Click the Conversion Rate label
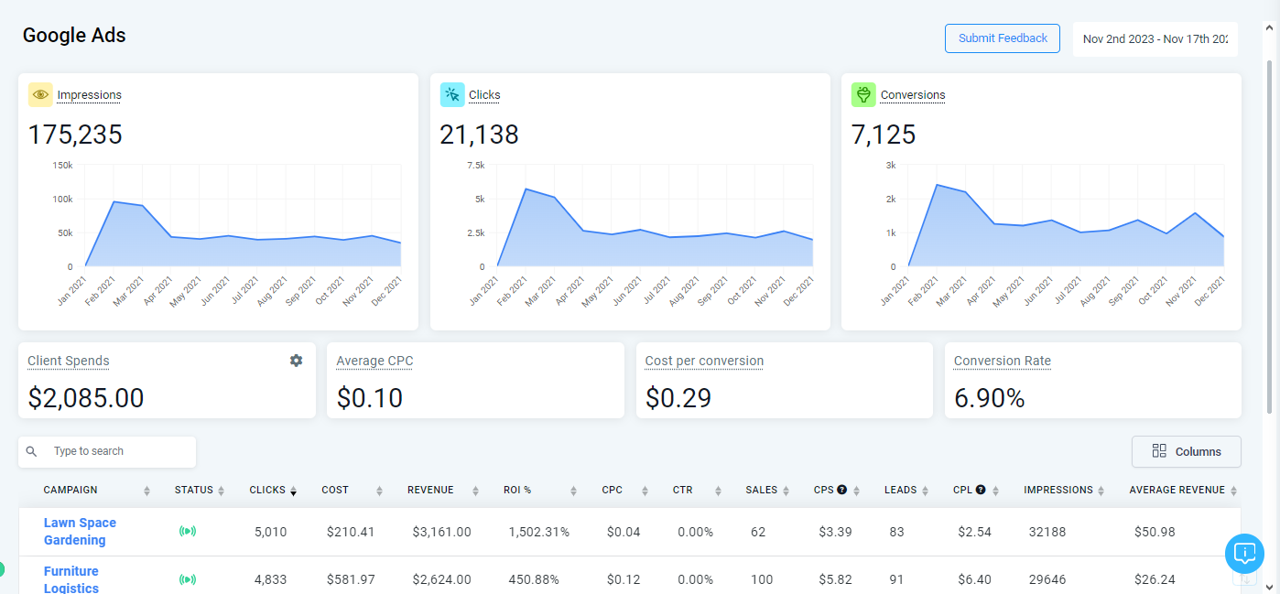This screenshot has width=1280, height=594. click(x=1002, y=361)
